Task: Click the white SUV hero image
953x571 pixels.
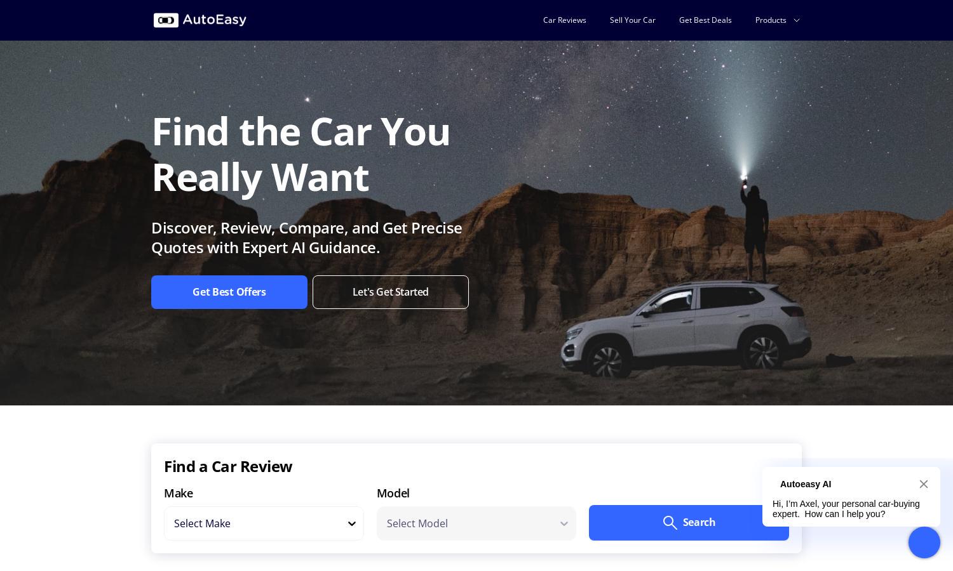Action: coord(685,329)
